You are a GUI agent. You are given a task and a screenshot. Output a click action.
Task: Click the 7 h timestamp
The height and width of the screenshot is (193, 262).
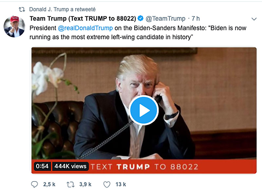[196, 18]
